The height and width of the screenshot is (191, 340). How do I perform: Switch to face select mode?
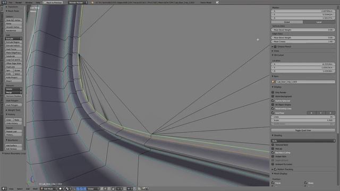(109, 189)
